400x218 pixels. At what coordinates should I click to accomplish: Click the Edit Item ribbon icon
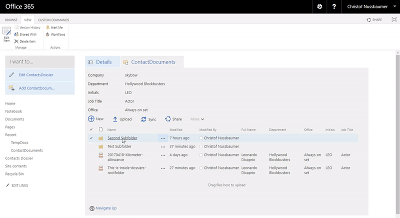[6, 34]
